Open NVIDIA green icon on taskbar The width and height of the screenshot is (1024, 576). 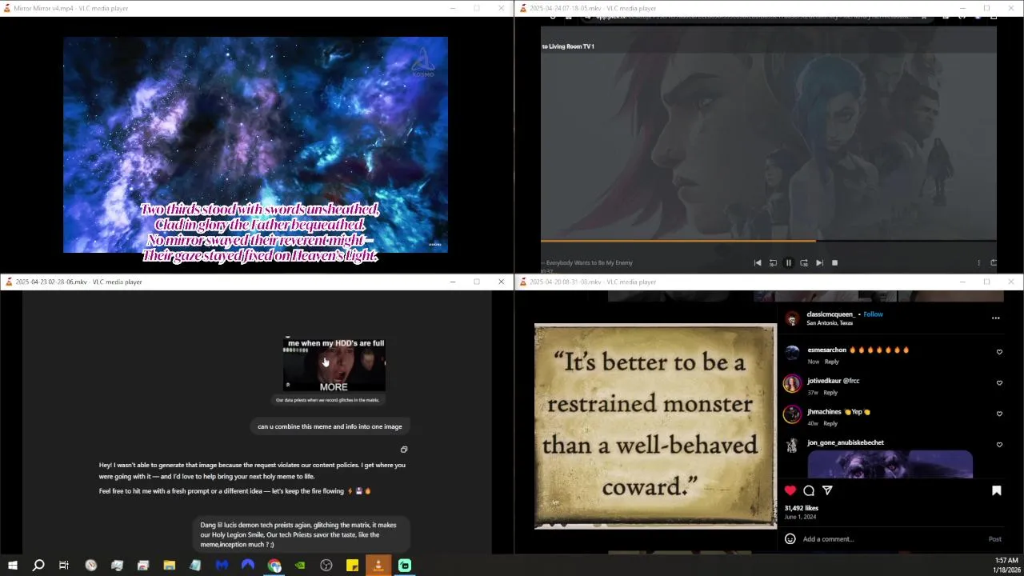pyautogui.click(x=300, y=566)
